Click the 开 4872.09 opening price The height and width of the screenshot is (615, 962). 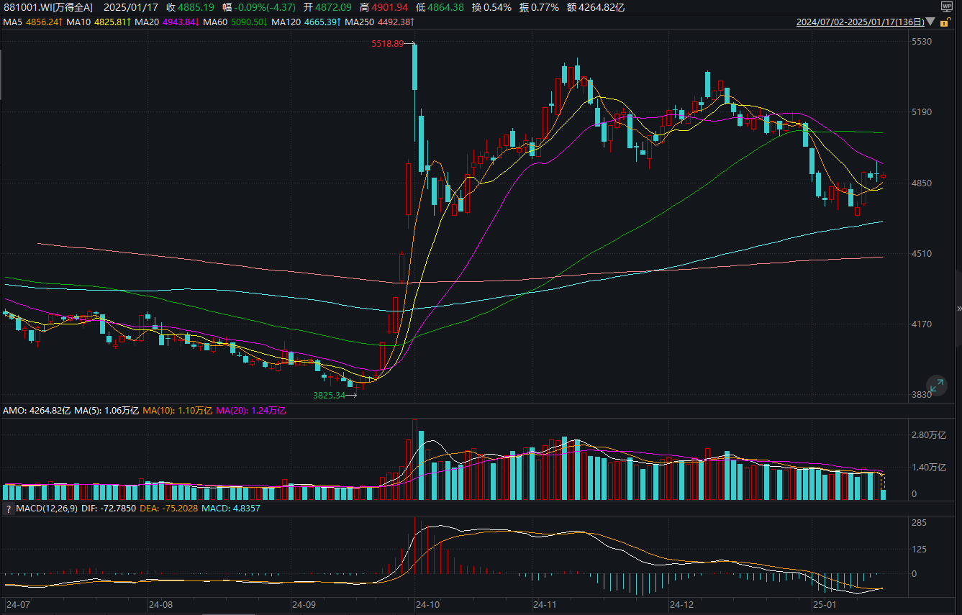[327, 7]
